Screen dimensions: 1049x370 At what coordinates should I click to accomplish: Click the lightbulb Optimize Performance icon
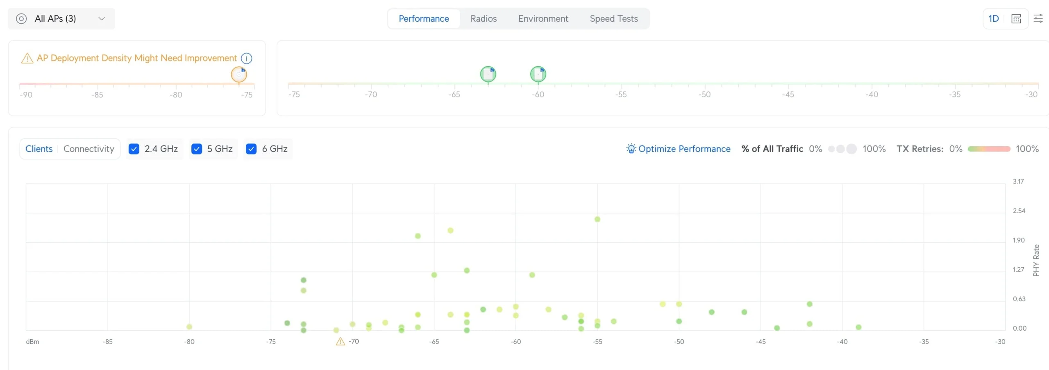pyautogui.click(x=631, y=149)
